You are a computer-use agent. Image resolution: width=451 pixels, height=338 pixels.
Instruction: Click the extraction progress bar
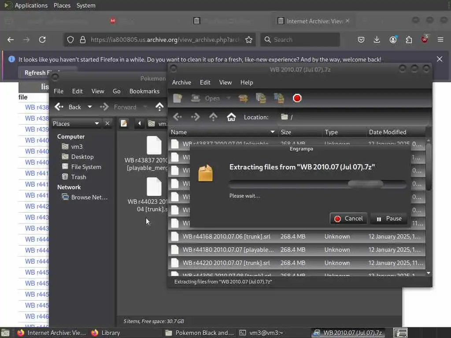[318, 184]
